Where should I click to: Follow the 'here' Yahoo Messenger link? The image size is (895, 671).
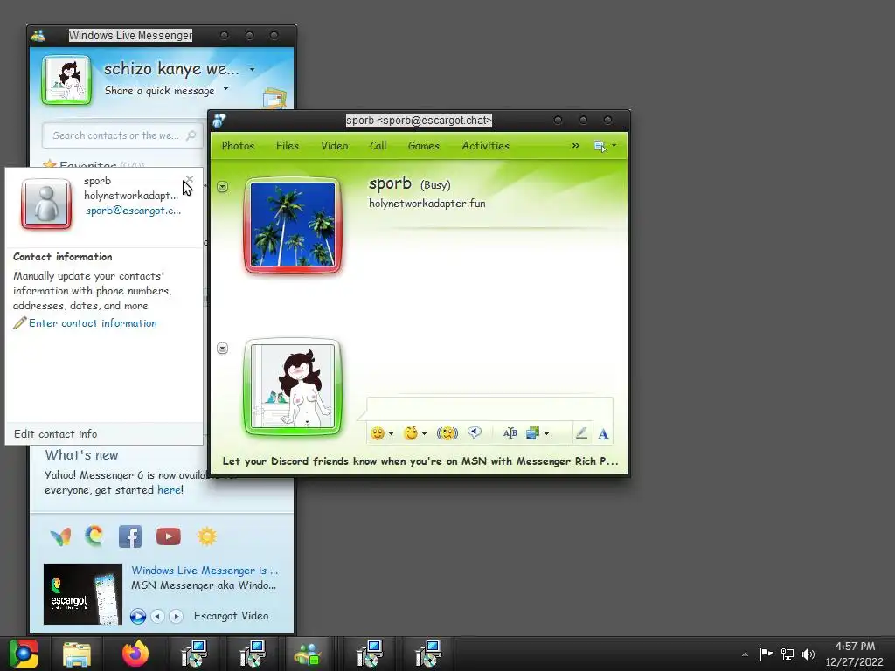169,489
